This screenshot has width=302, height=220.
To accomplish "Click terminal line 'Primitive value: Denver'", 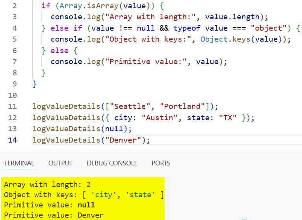I will (54, 215).
